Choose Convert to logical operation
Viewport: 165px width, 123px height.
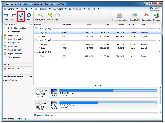(x=13, y=39)
